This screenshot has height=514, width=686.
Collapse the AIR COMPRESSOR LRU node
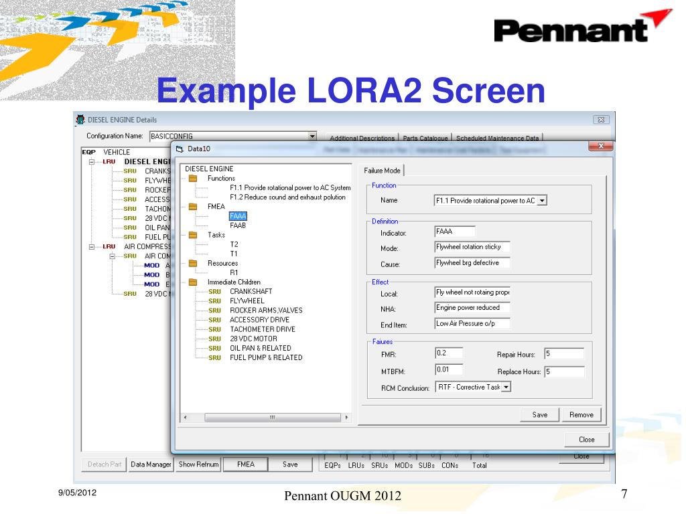(92, 247)
